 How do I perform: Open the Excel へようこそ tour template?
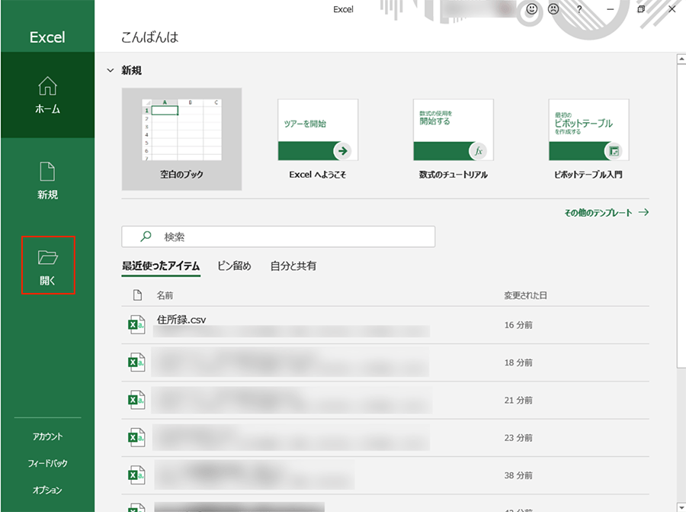click(x=318, y=140)
